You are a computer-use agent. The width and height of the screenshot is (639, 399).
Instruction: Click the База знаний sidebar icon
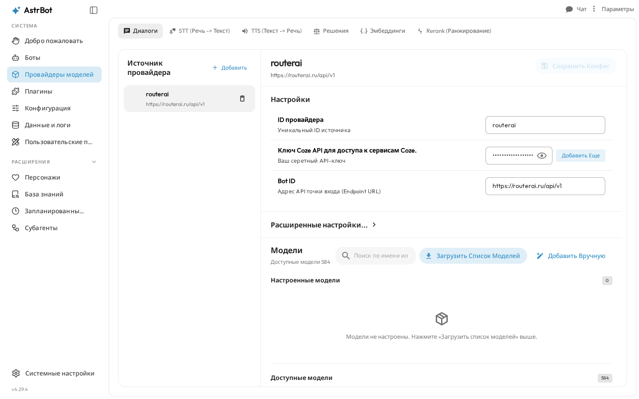point(16,194)
